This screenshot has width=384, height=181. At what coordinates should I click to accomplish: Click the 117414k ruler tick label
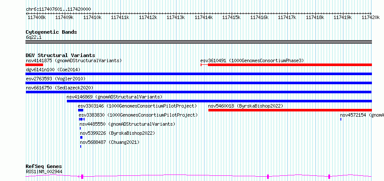pyautogui.click(x=204, y=17)
